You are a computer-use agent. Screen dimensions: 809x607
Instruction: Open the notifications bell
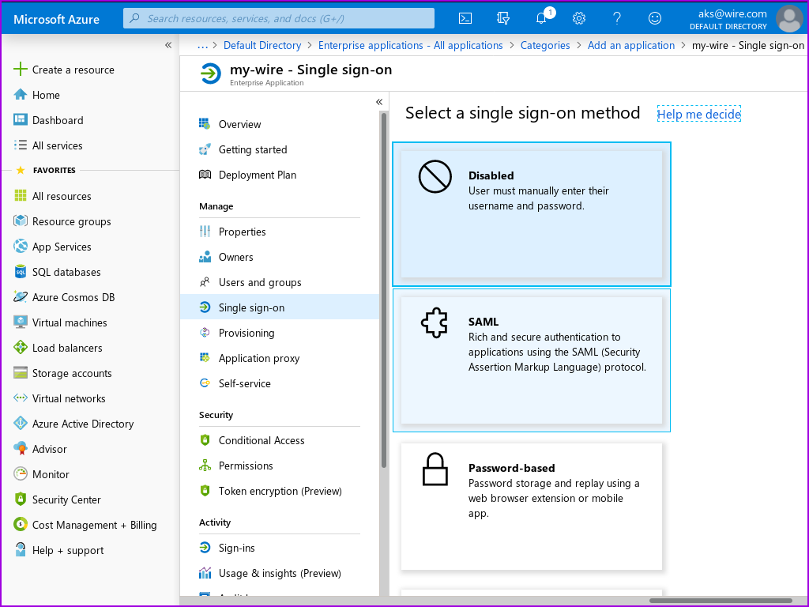coord(541,18)
